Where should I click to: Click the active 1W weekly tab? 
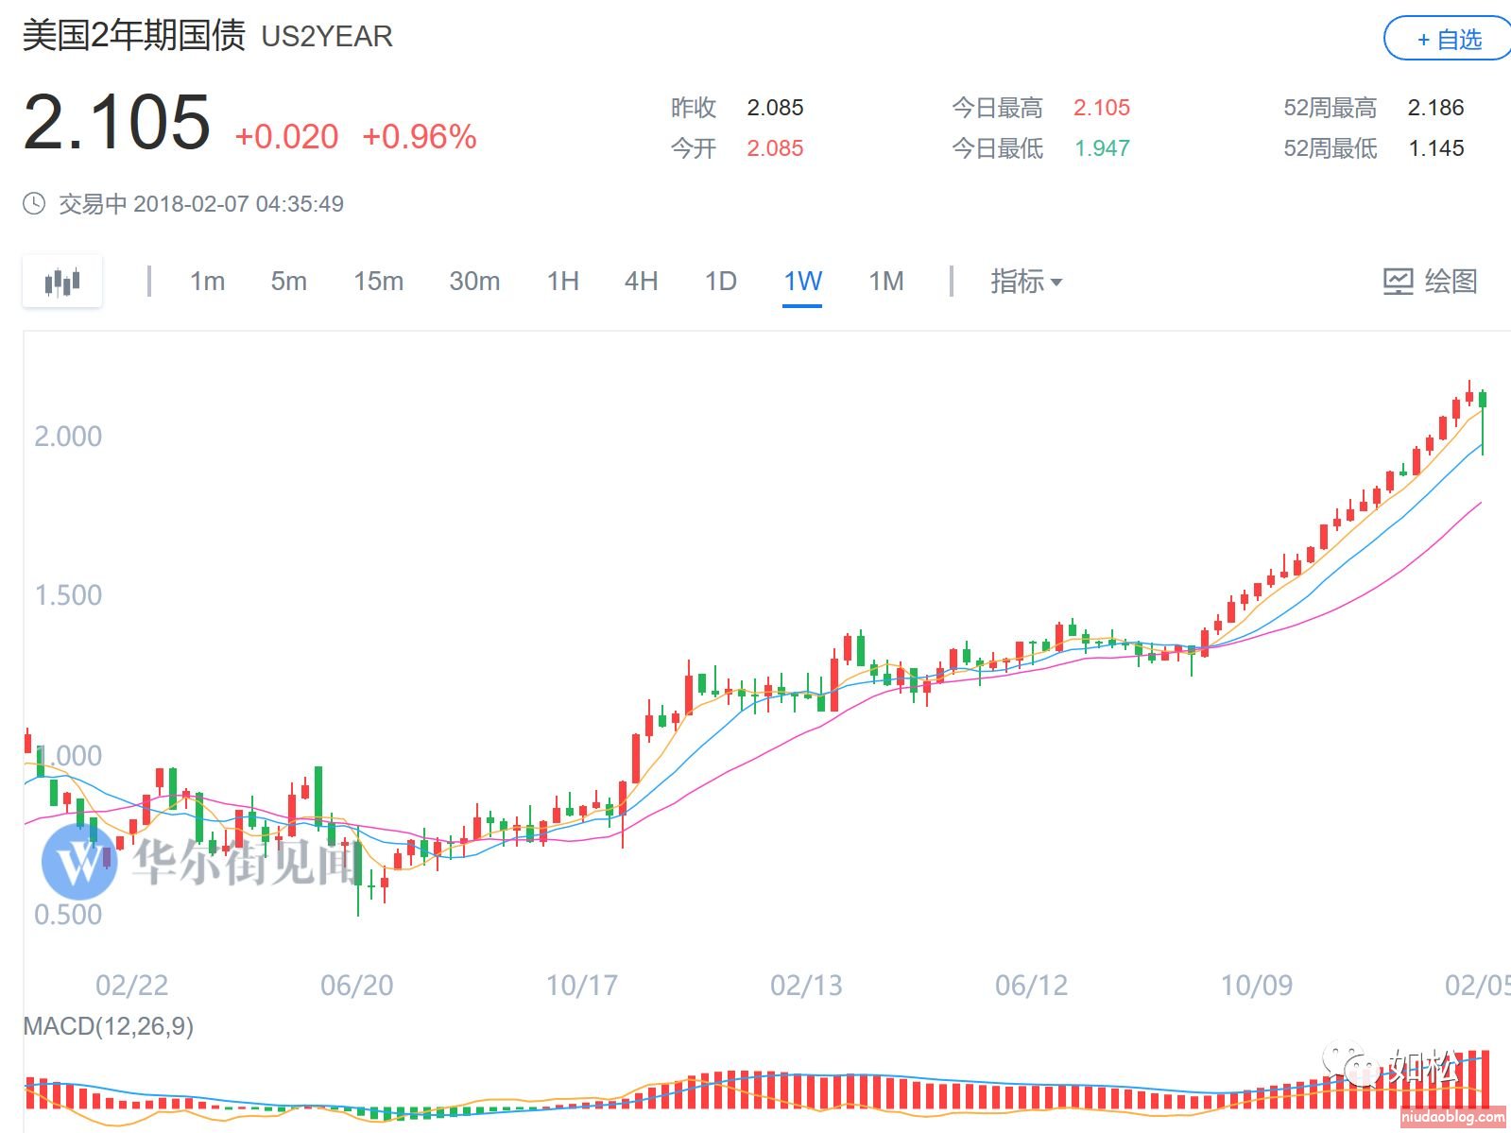802,282
